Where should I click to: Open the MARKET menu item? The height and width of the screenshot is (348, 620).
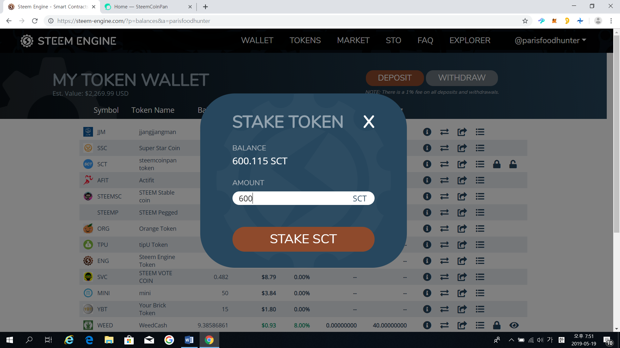(353, 40)
